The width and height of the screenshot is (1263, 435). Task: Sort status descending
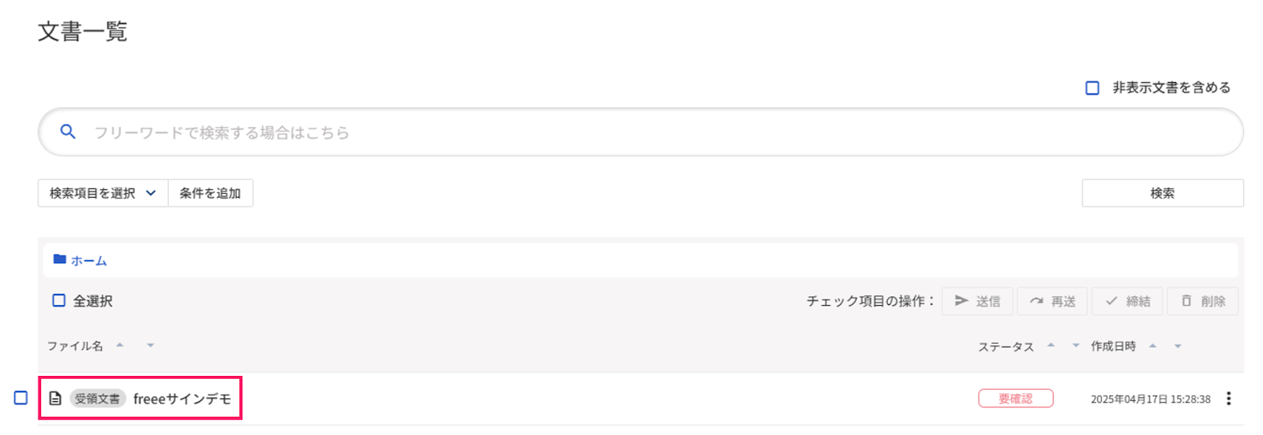[x=1076, y=347]
